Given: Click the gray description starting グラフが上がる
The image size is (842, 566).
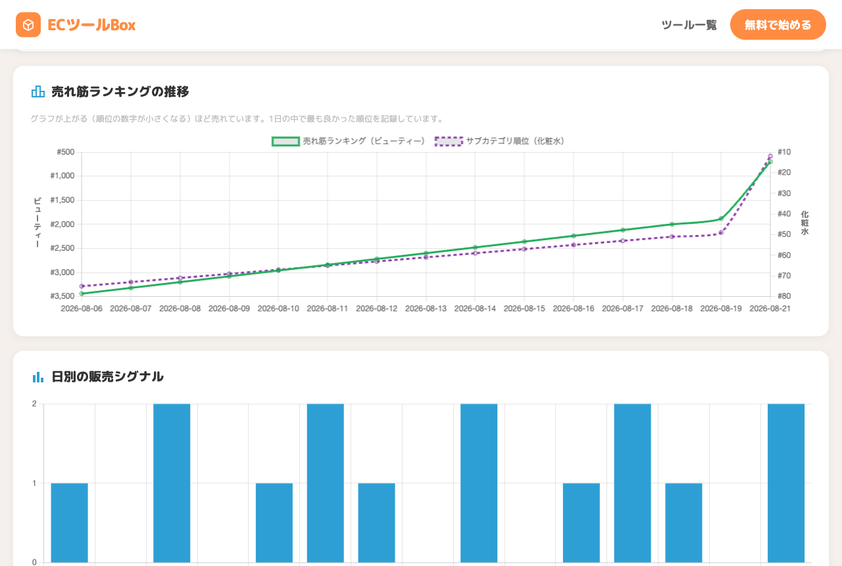Looking at the screenshot, I should click(237, 119).
